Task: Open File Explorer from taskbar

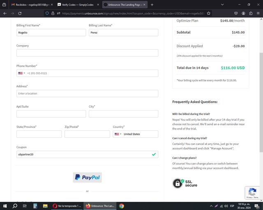Action: [45, 206]
